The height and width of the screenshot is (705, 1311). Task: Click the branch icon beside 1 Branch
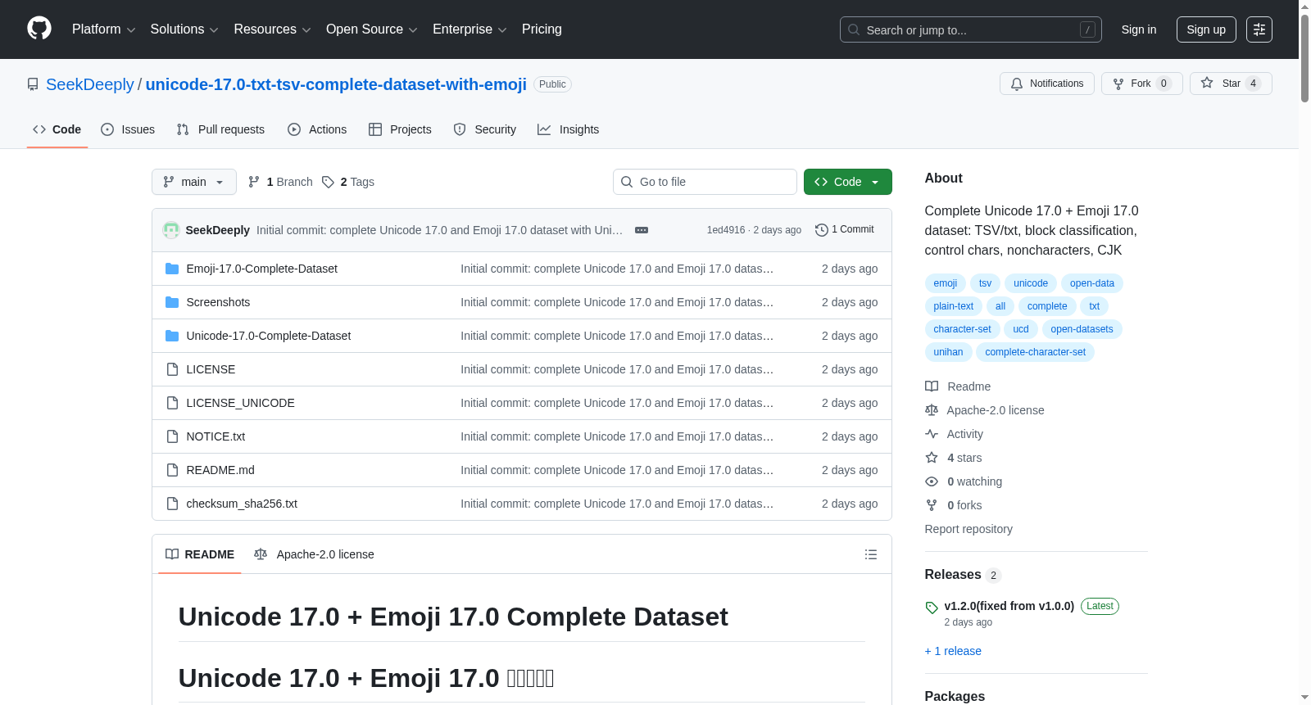tap(254, 182)
